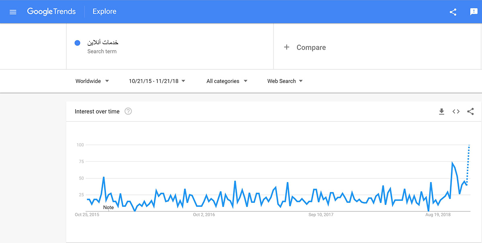Open the date range dropdown
The height and width of the screenshot is (243, 482).
[x=157, y=81]
